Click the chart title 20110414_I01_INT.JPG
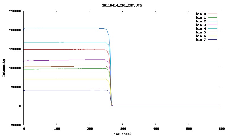 122,5
